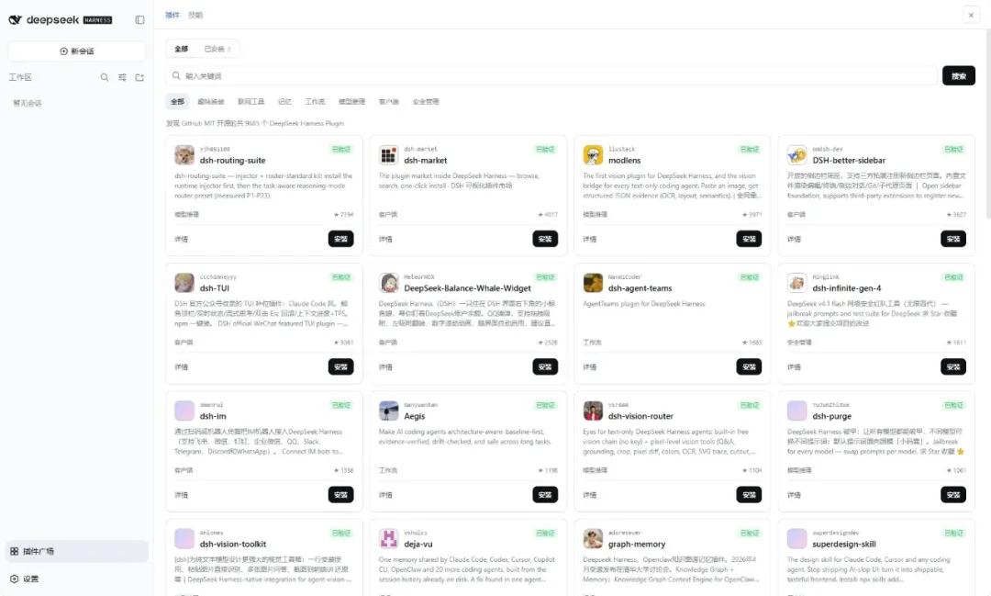The image size is (991, 596).
Task: Install the DeepSeek-Balance-Whale-Widget plugin
Action: 545,367
